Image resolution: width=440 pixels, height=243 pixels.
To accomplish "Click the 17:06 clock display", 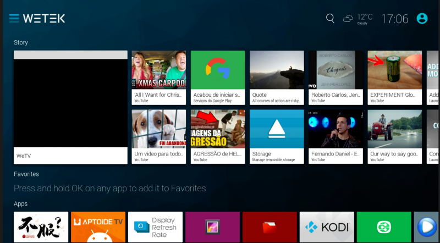I will pyautogui.click(x=395, y=19).
